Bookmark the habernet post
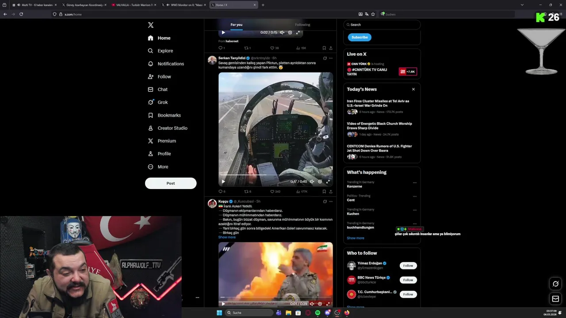 pos(324,48)
